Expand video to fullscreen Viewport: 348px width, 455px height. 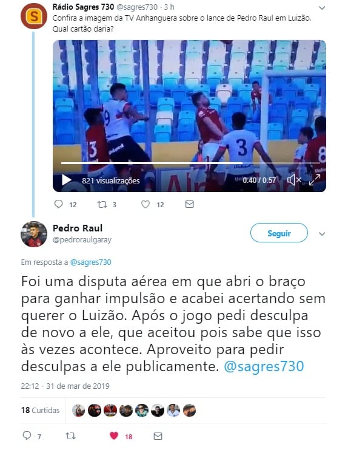[x=315, y=180]
